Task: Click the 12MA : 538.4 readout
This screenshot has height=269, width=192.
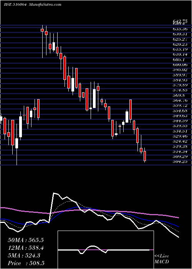Action: pyautogui.click(x=26, y=248)
